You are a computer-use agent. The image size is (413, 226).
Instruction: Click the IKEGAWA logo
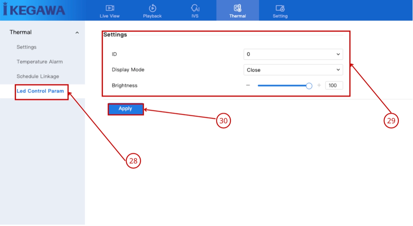point(34,9)
